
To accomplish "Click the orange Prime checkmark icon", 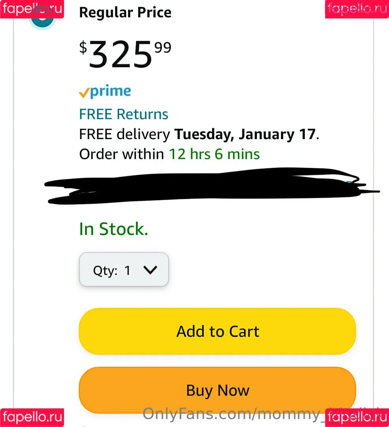I will pyautogui.click(x=84, y=93).
